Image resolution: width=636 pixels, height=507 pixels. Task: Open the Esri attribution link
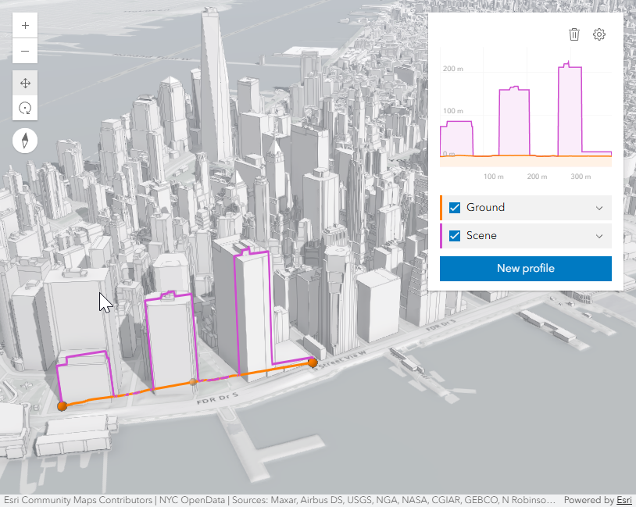623,500
